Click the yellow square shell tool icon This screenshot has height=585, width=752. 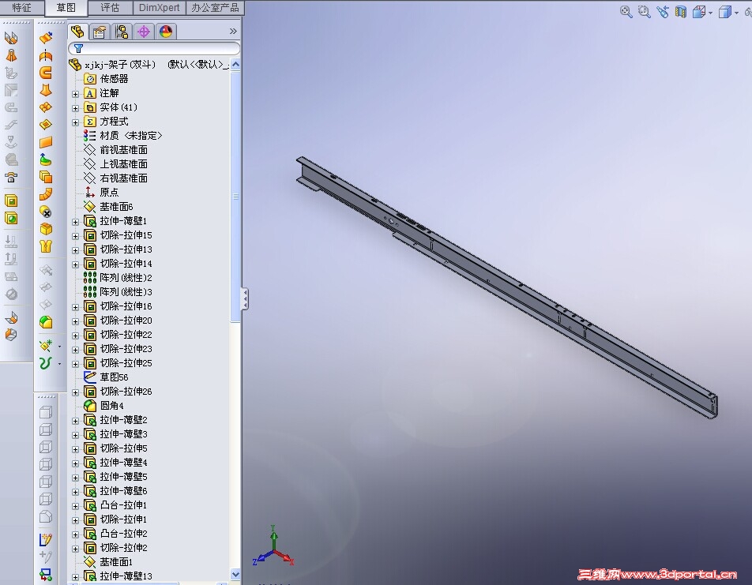pos(11,201)
